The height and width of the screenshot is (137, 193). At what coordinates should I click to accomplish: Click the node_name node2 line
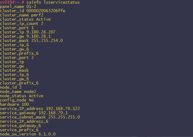(18, 92)
